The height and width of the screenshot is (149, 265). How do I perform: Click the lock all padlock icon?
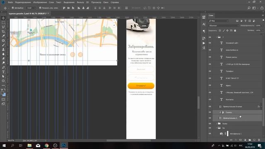[x=235, y=31]
